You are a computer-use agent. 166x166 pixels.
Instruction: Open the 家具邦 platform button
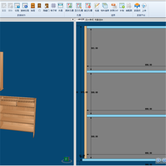[137, 7]
